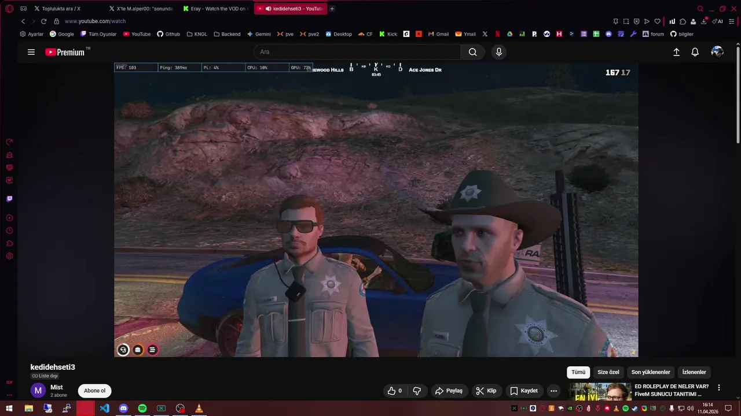The width and height of the screenshot is (741, 416).
Task: Like the video with thumbs up
Action: tap(395, 391)
